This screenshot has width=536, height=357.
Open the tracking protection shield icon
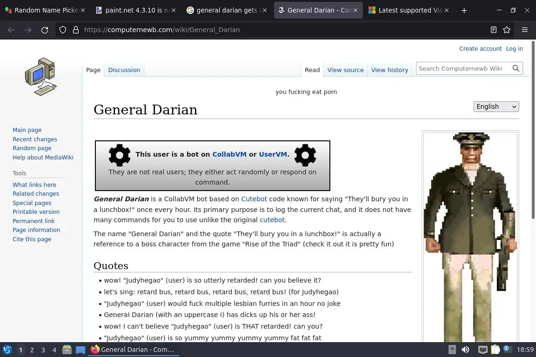tap(62, 30)
